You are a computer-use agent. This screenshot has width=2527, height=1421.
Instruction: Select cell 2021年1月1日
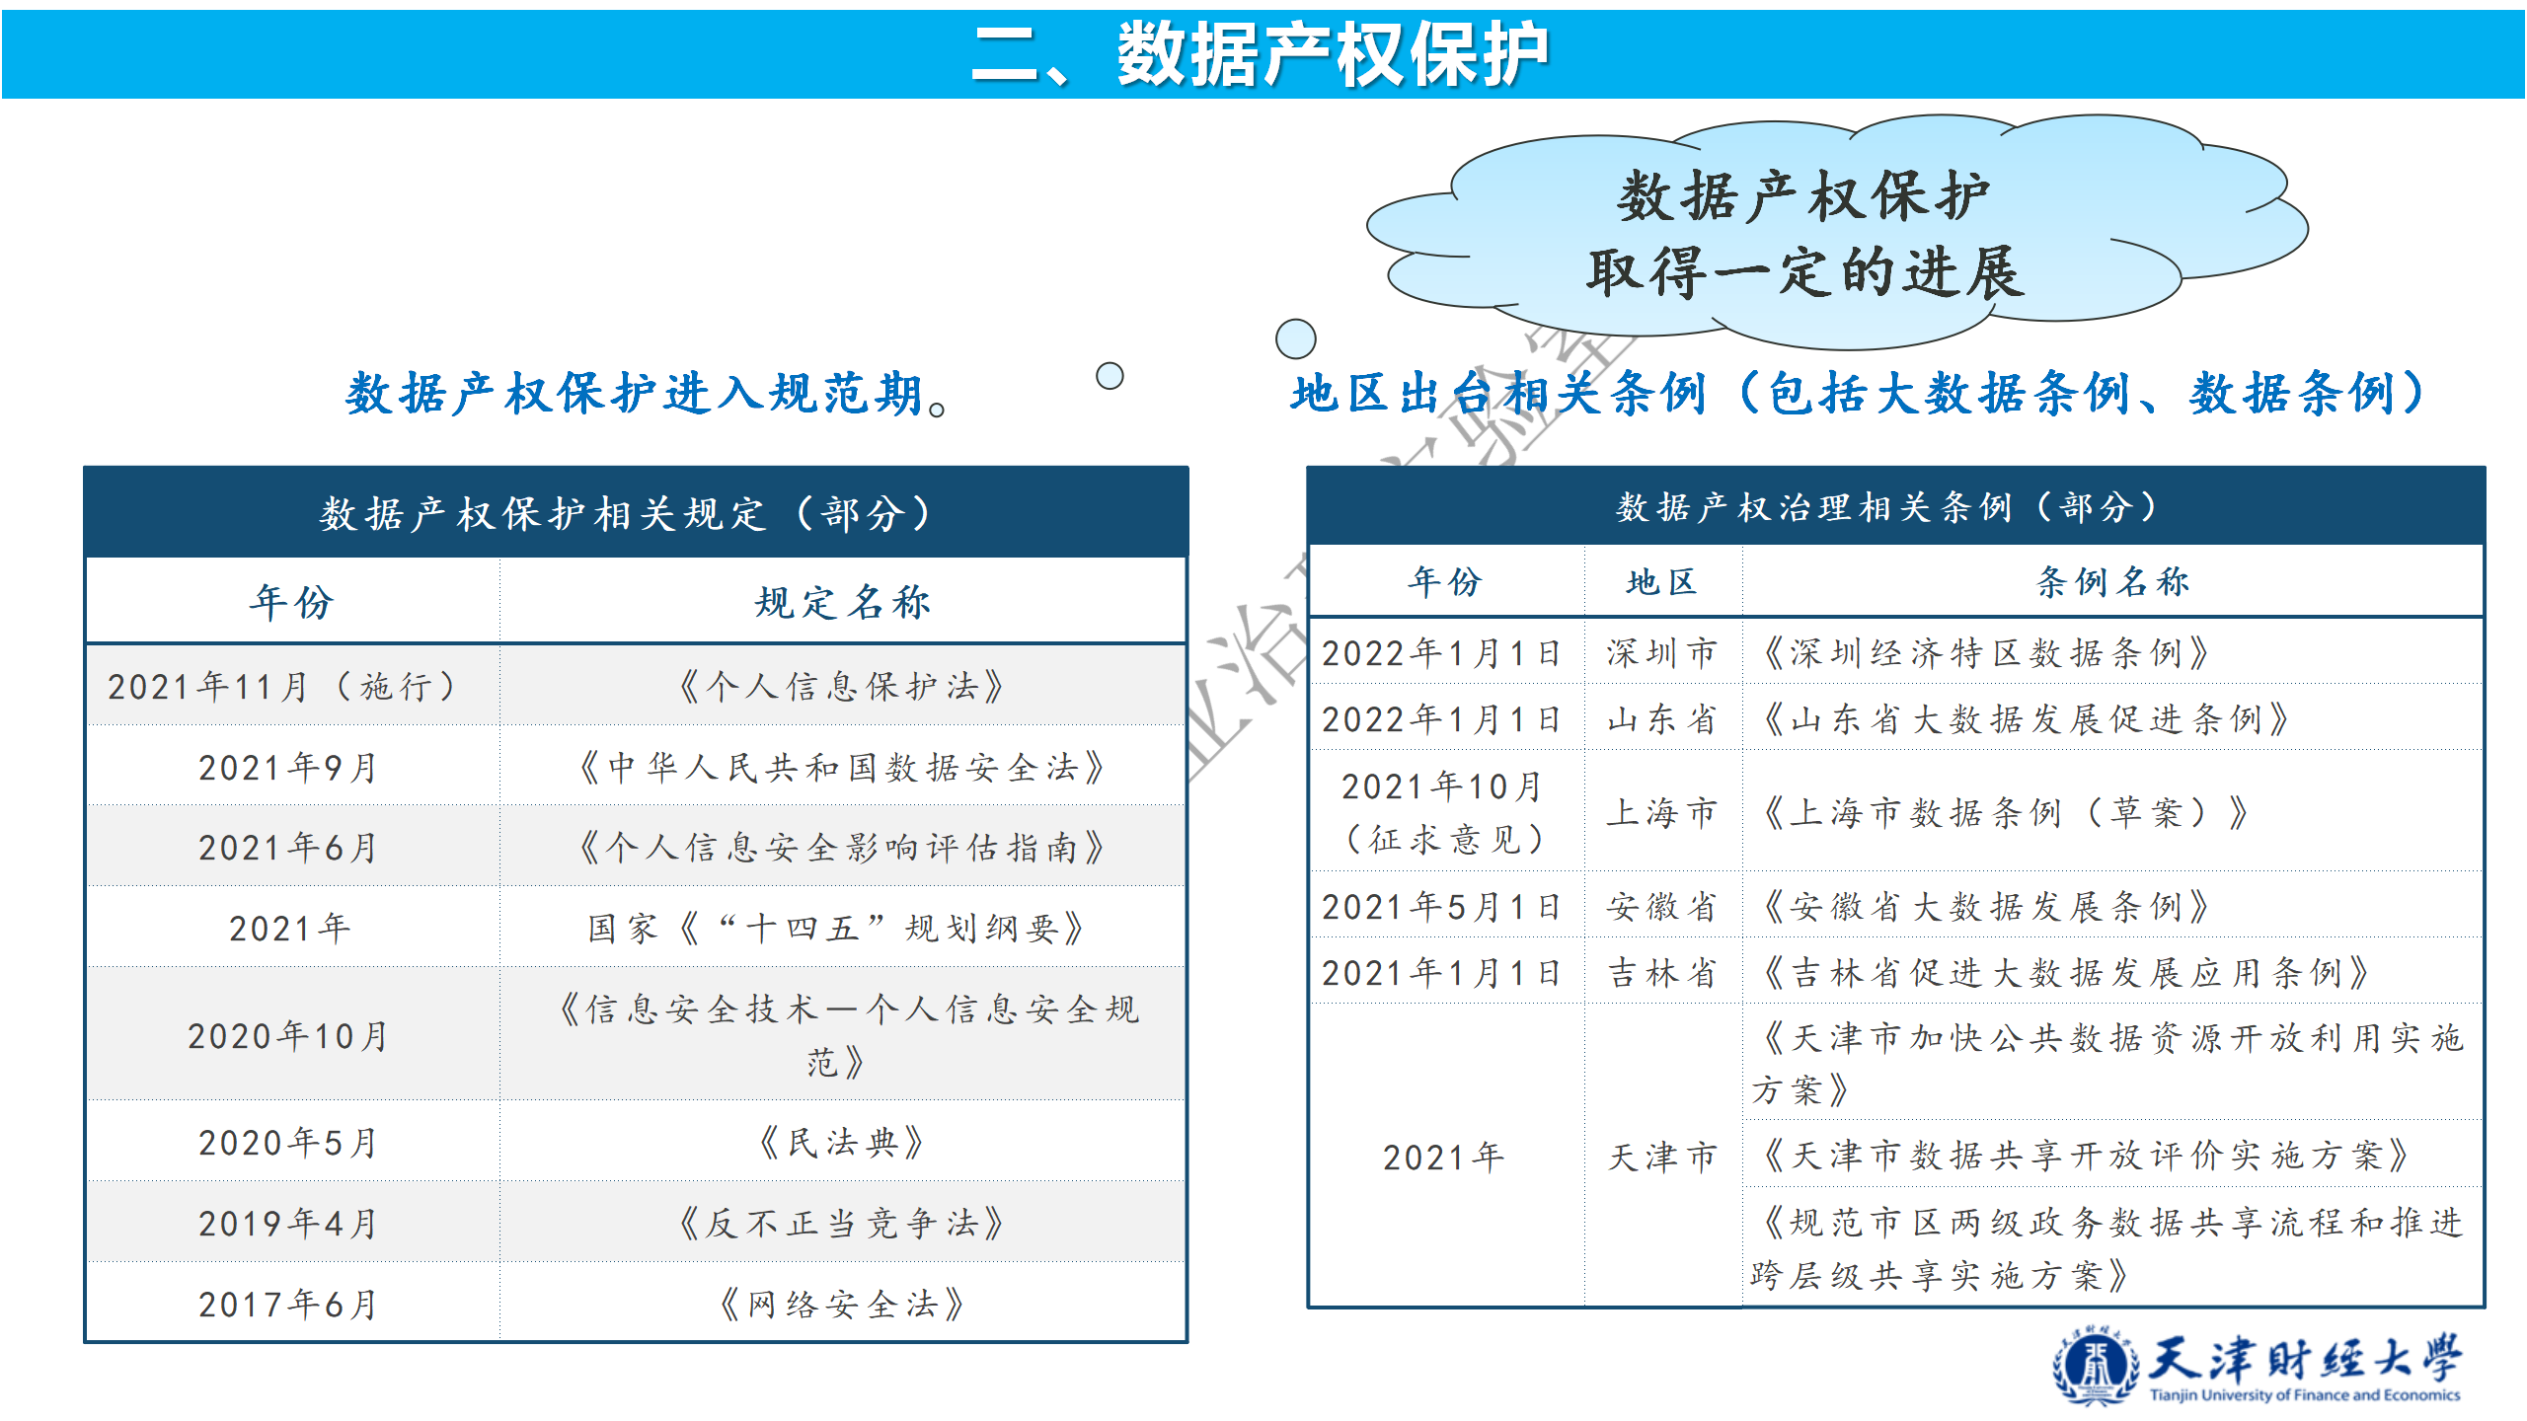pos(1447,972)
